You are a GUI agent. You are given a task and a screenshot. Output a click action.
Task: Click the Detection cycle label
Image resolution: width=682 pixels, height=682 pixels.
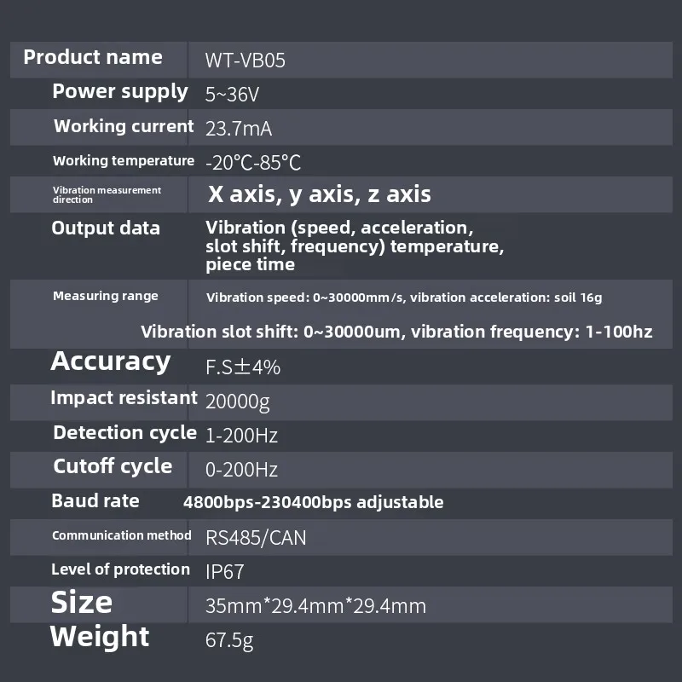click(x=124, y=433)
